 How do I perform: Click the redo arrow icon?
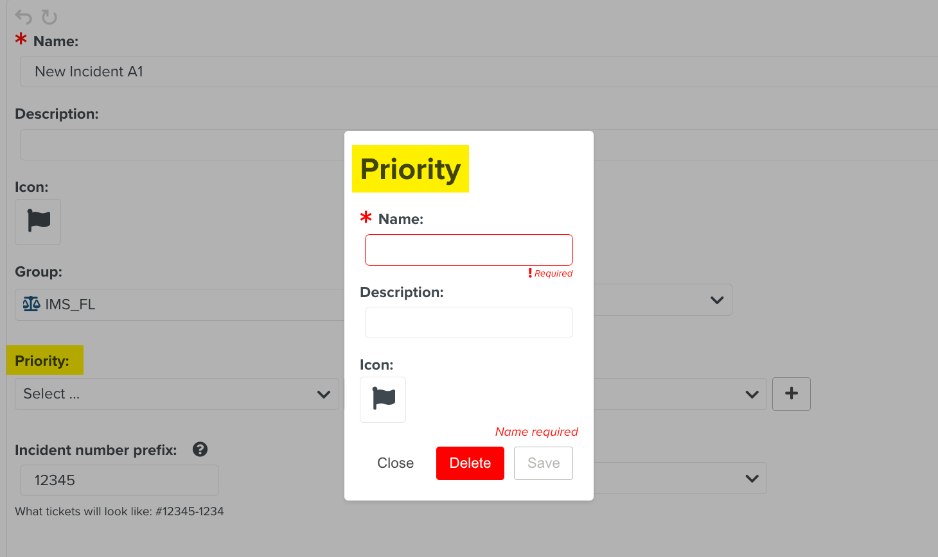point(49,17)
